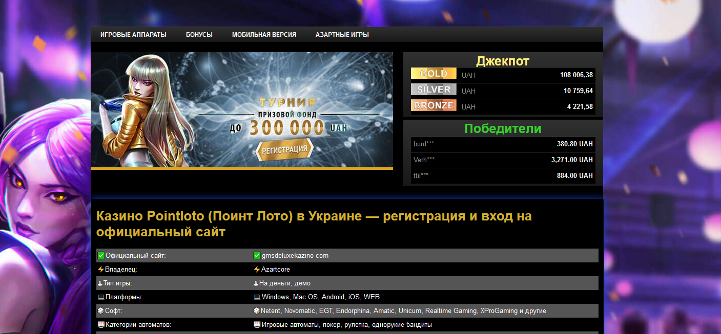Click laptop icon beside Windows, Mac OS list

[x=257, y=297]
